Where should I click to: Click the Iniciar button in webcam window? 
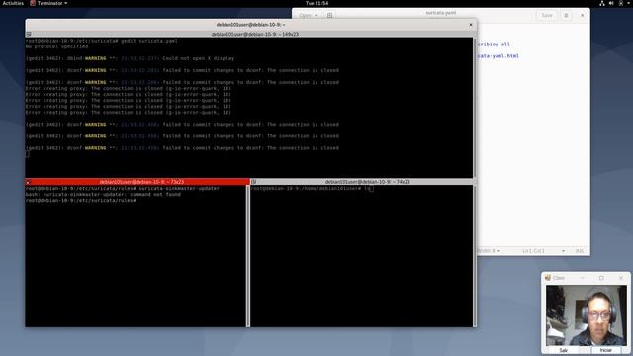605,350
